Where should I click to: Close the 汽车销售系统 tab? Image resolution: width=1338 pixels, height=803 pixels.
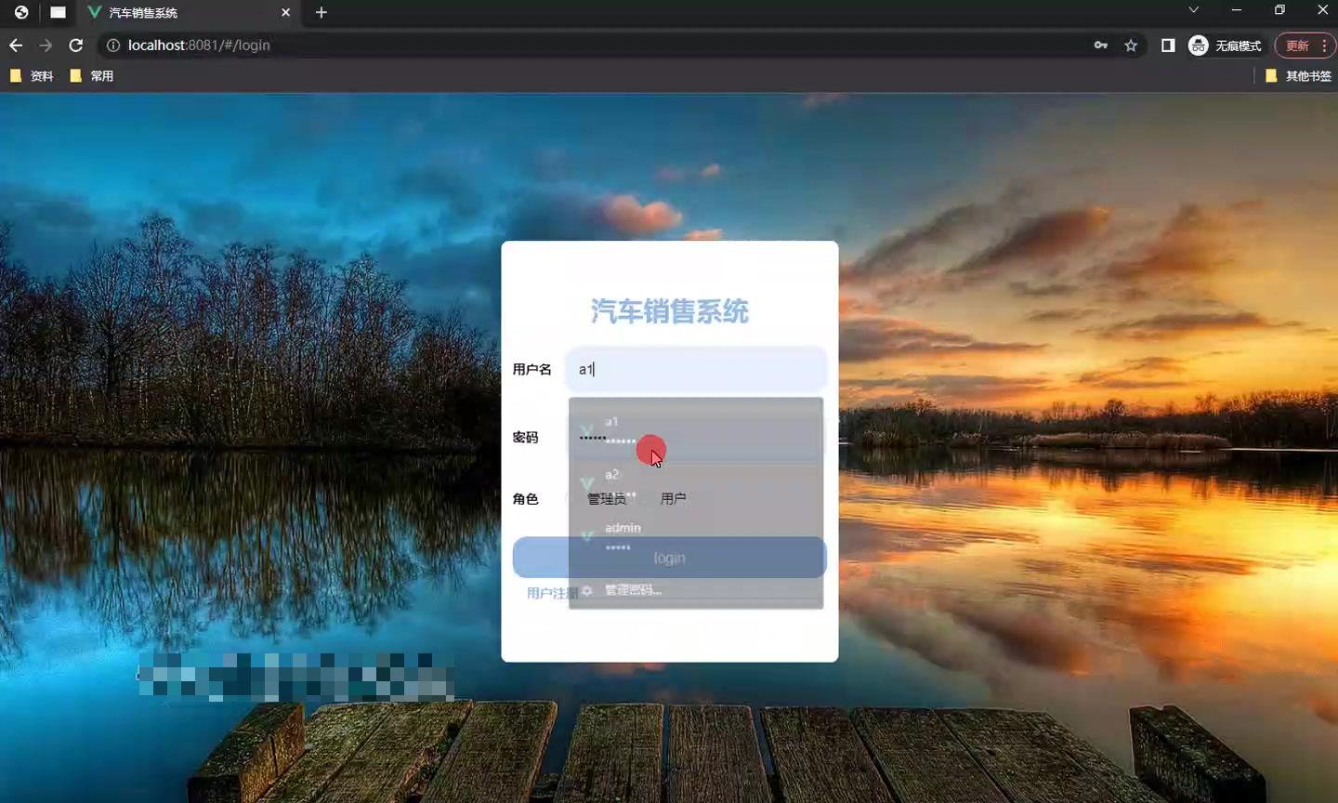coord(285,13)
